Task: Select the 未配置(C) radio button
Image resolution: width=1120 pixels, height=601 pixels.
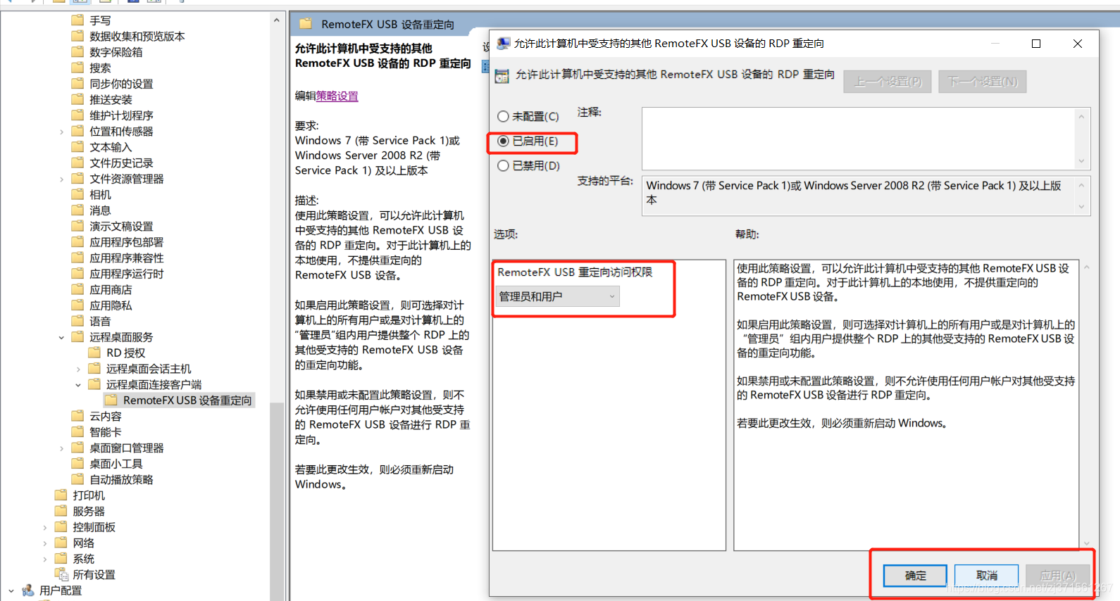Action: (503, 116)
